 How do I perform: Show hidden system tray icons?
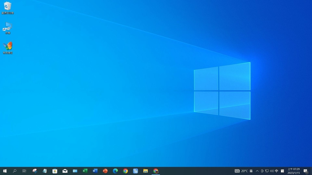(x=257, y=171)
